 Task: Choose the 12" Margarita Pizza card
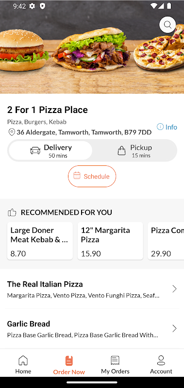point(110,241)
